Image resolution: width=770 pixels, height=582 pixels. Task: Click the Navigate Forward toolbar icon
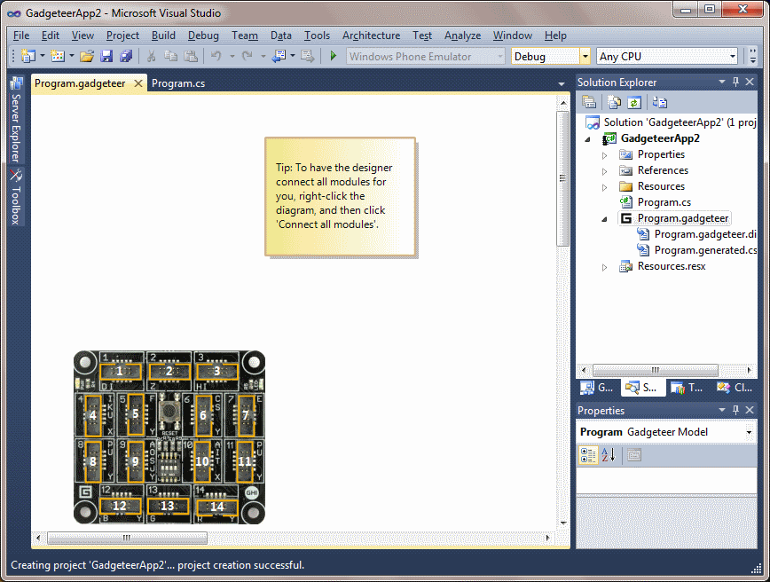pyautogui.click(x=308, y=57)
